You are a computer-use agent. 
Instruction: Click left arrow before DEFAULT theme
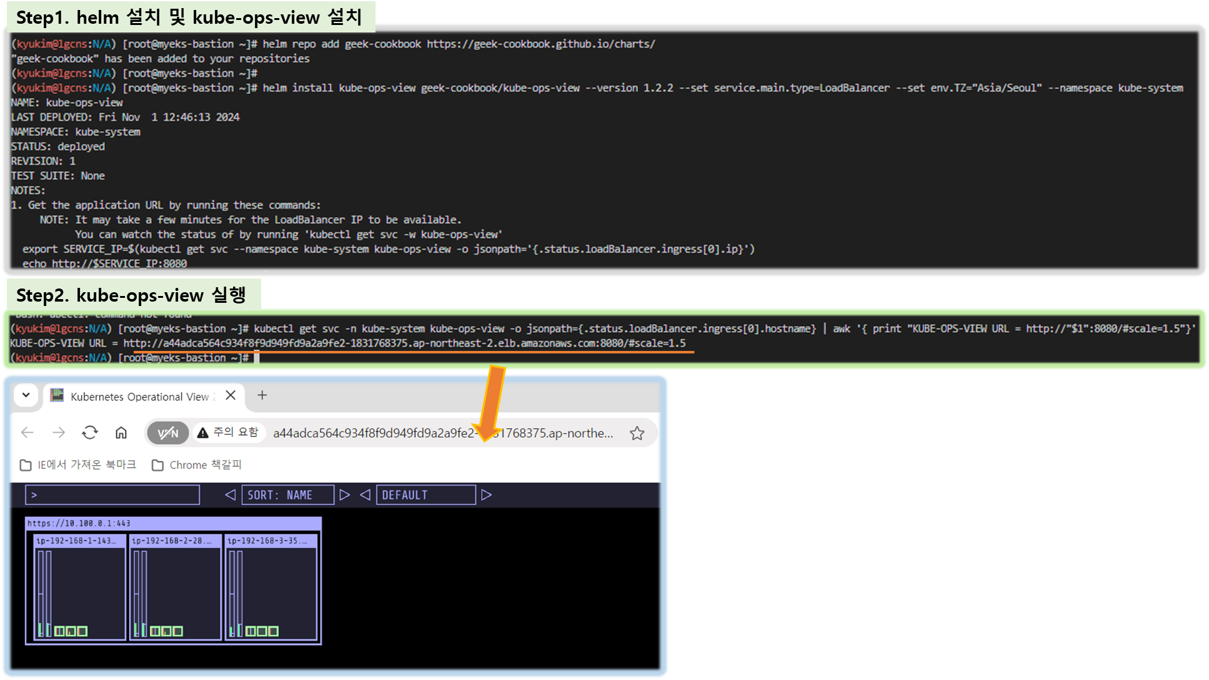coord(366,495)
